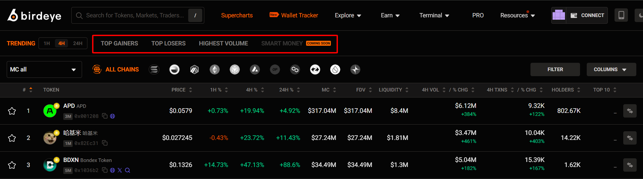Copy the APD contract address

105,116
